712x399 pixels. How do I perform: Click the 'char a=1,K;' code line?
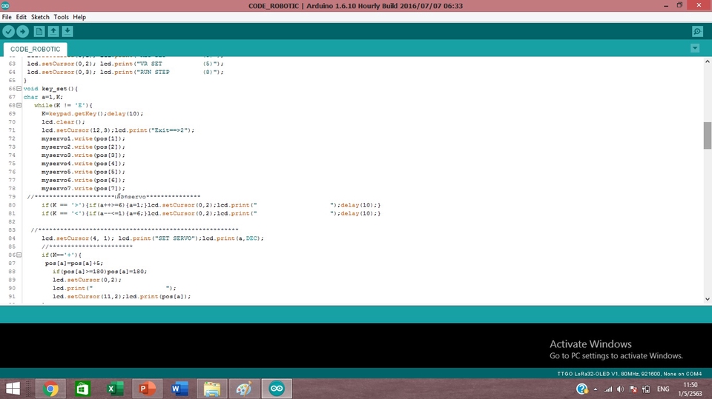pos(43,97)
